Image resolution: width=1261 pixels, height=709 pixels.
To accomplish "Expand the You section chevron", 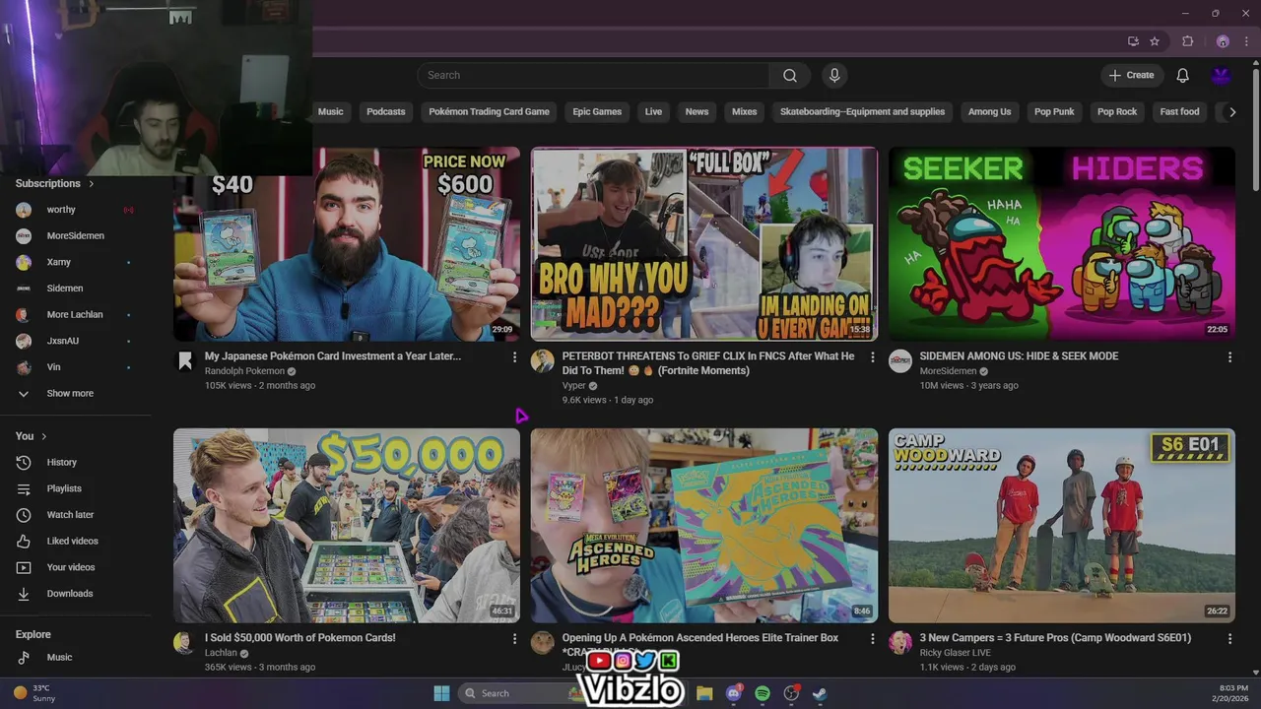I will (x=43, y=436).
